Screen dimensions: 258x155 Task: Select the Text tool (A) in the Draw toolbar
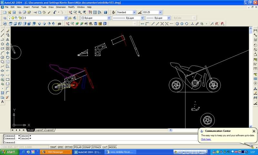click(x=3, y=102)
